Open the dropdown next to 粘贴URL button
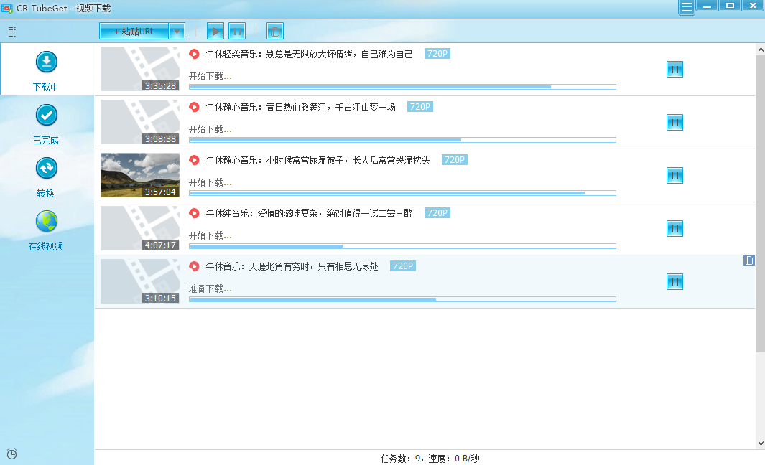The image size is (765, 465). (177, 31)
